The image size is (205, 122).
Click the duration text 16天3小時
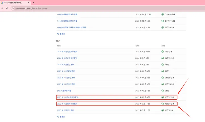(169, 110)
